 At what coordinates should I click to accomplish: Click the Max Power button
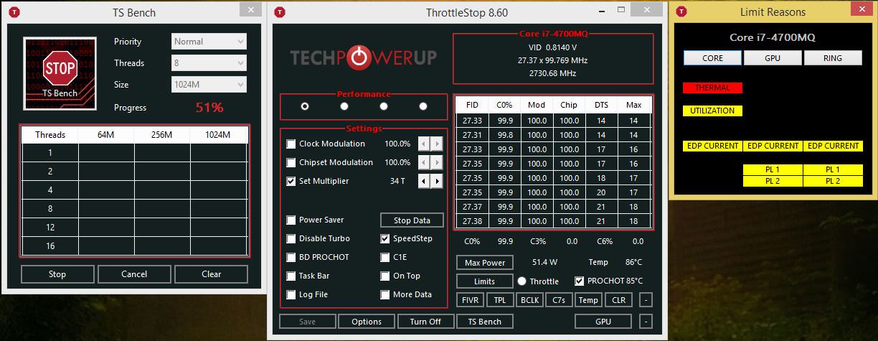(485, 263)
